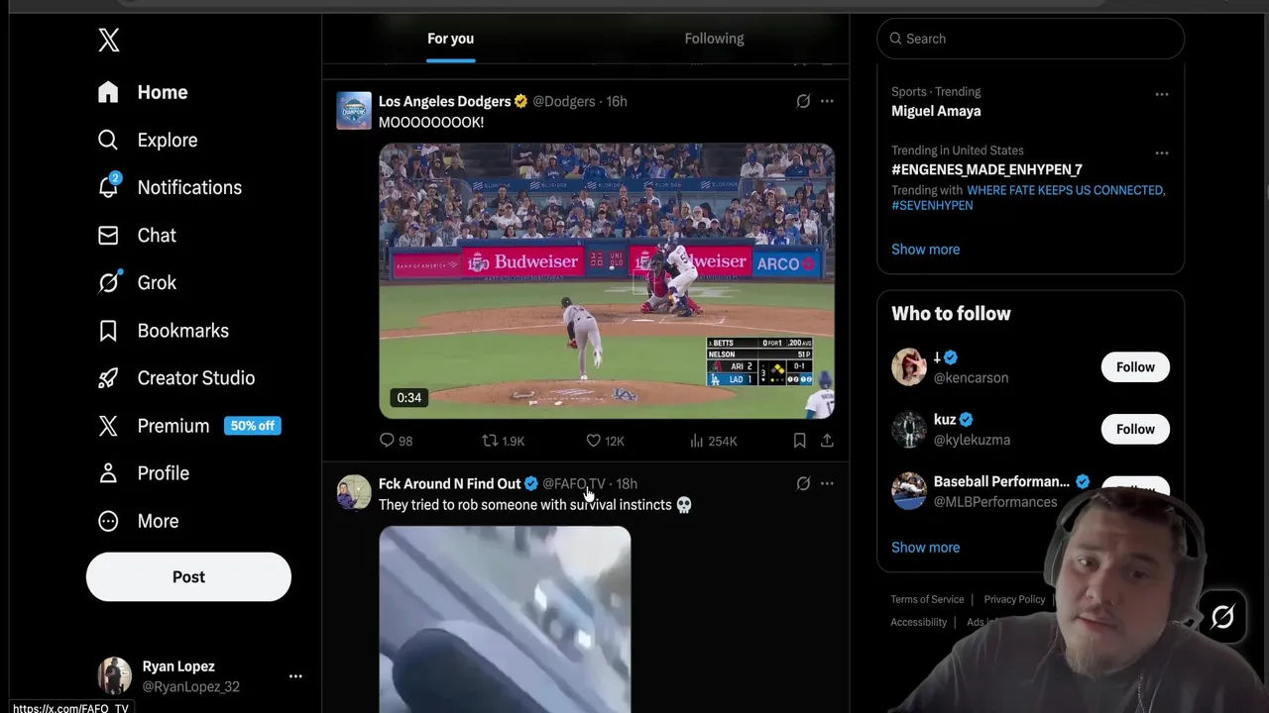Switch to the For you tab
This screenshot has height=713, width=1269.
[x=450, y=39]
